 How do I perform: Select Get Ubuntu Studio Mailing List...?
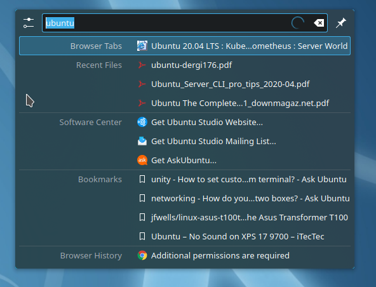[x=213, y=141]
